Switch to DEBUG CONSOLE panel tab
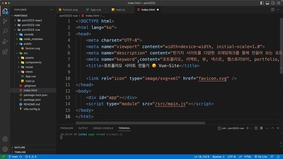 (x=103, y=128)
